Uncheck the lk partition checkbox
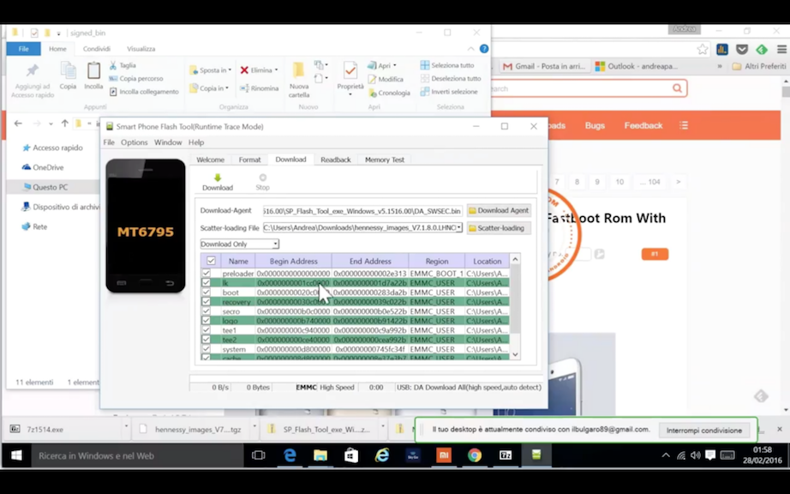This screenshot has width=790, height=494. (206, 283)
